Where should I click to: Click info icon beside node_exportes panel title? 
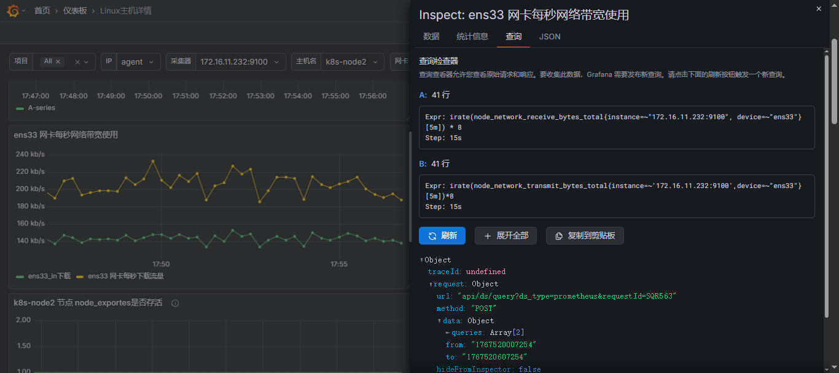[x=175, y=303]
